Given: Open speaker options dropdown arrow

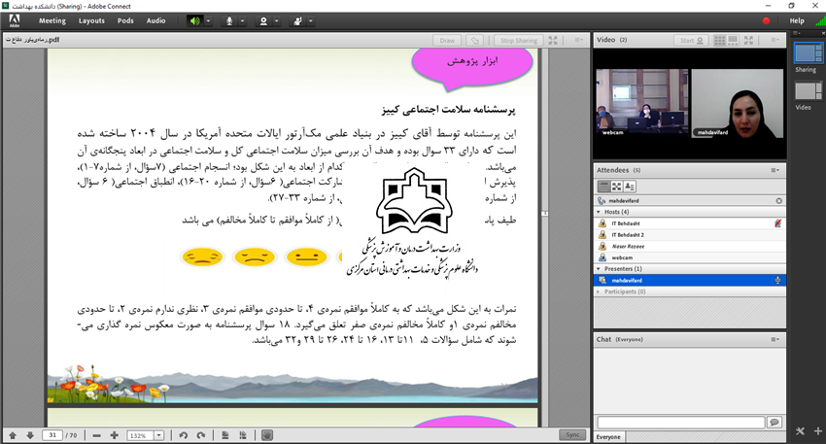Looking at the screenshot, I should click(208, 21).
